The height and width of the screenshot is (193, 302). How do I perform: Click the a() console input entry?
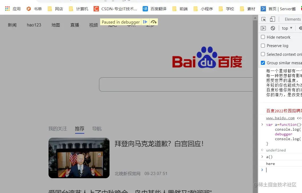click(x=269, y=157)
